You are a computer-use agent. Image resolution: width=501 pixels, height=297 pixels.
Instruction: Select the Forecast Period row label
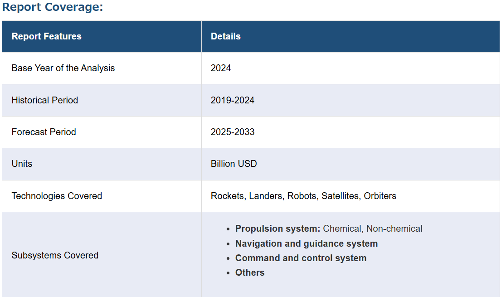point(44,132)
